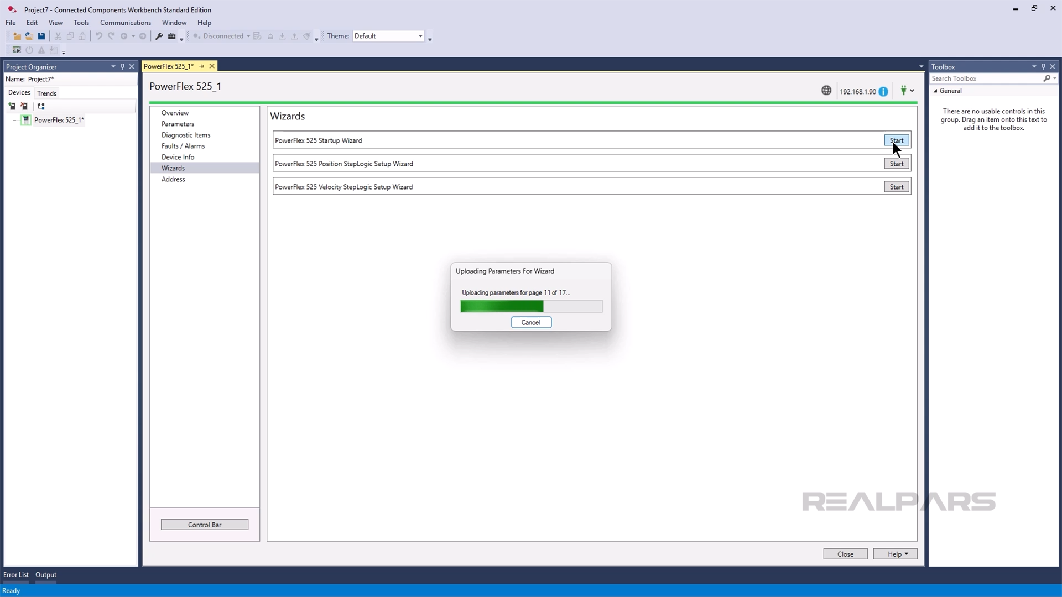Switch to the Trends tab
Screen dimensions: 1062x597
coord(46,93)
